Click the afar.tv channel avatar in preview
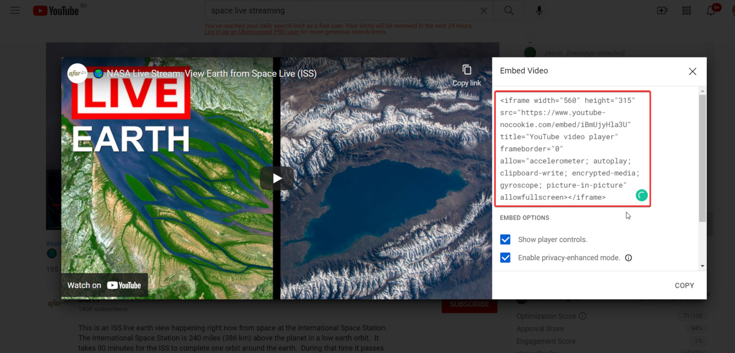 pos(77,73)
